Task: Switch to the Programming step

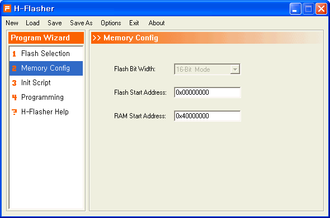Action: pyautogui.click(x=46, y=97)
